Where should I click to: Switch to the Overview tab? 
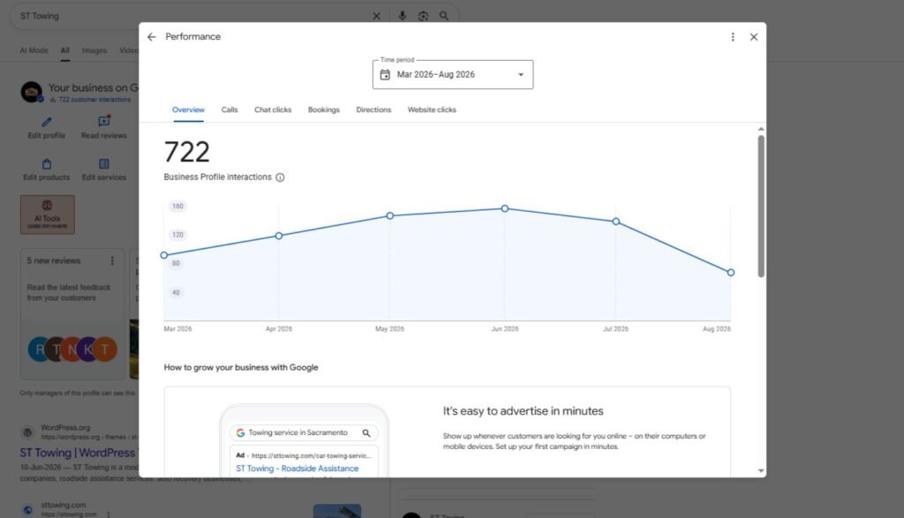tap(188, 109)
